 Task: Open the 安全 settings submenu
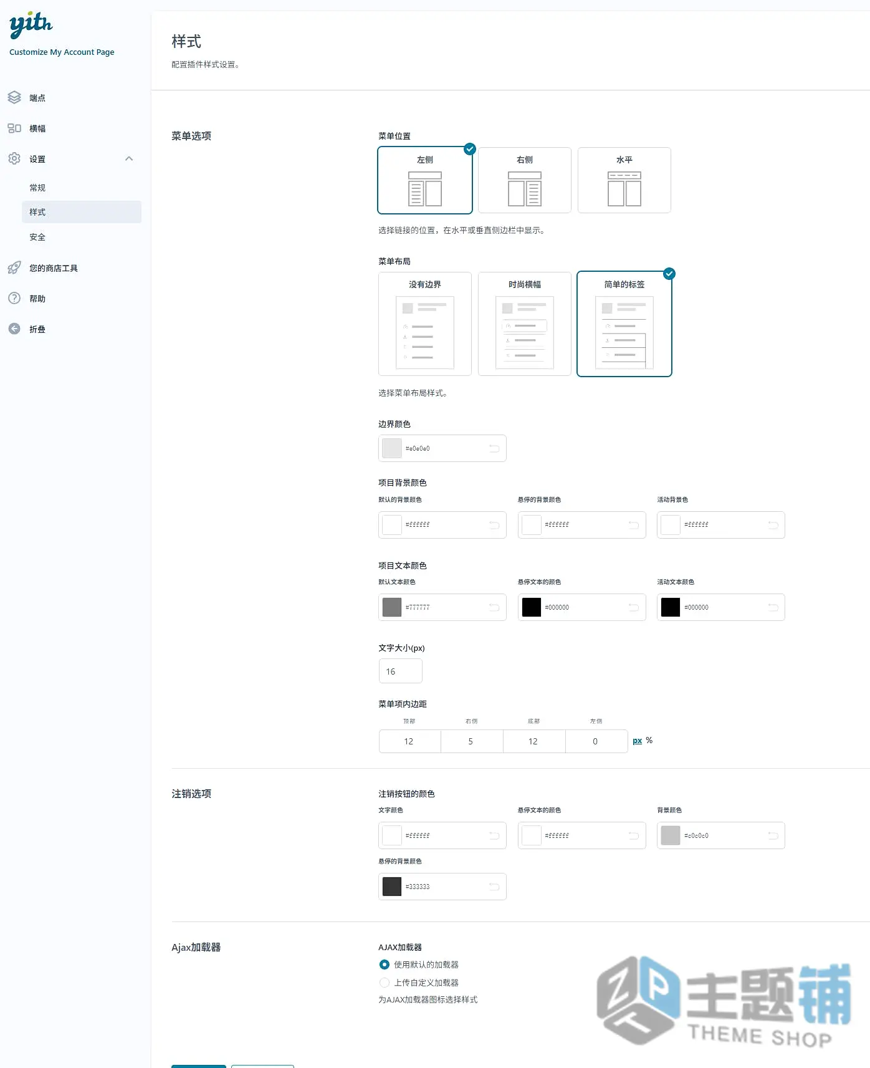point(37,237)
